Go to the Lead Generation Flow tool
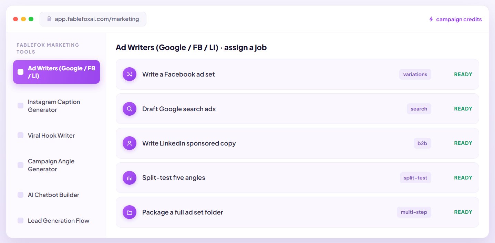 pos(56,221)
